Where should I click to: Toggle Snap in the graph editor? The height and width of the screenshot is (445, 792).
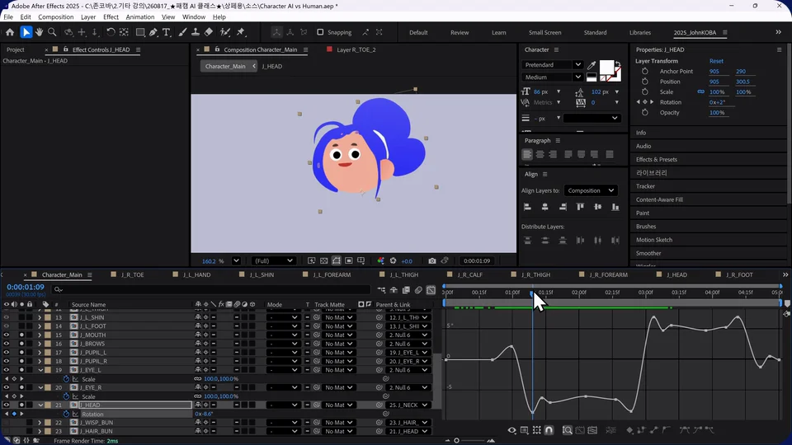pos(549,430)
